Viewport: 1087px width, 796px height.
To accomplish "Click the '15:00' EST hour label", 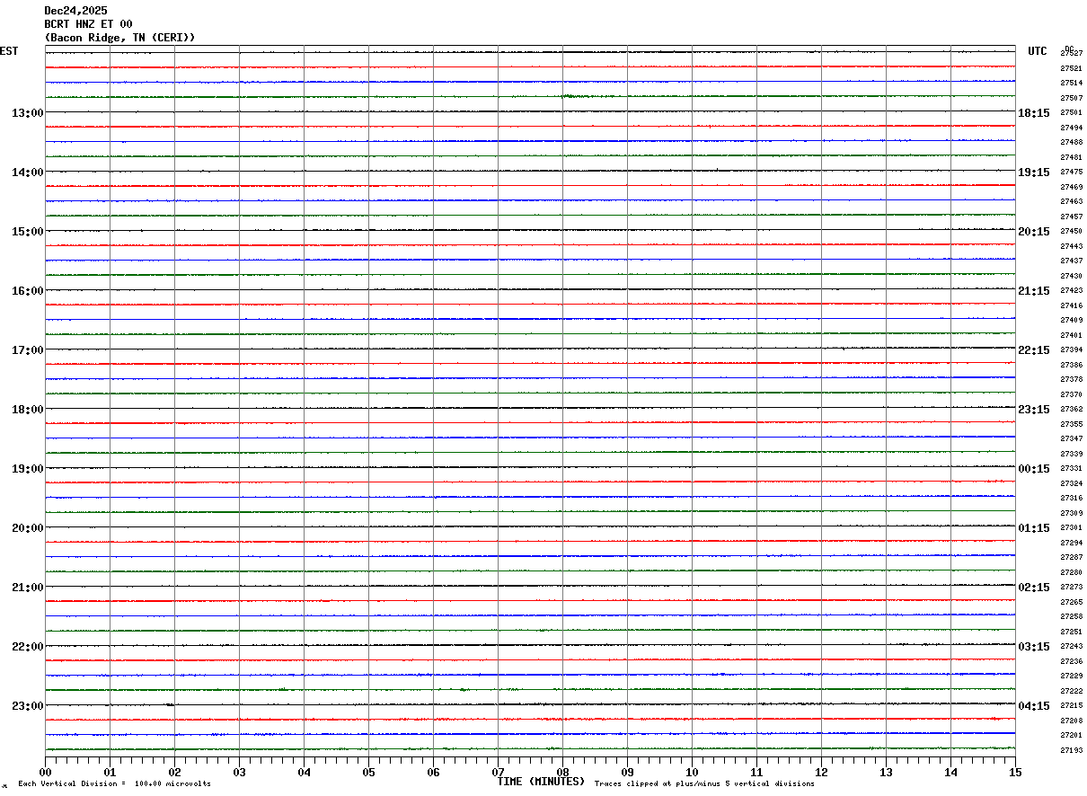I will 28,232.
